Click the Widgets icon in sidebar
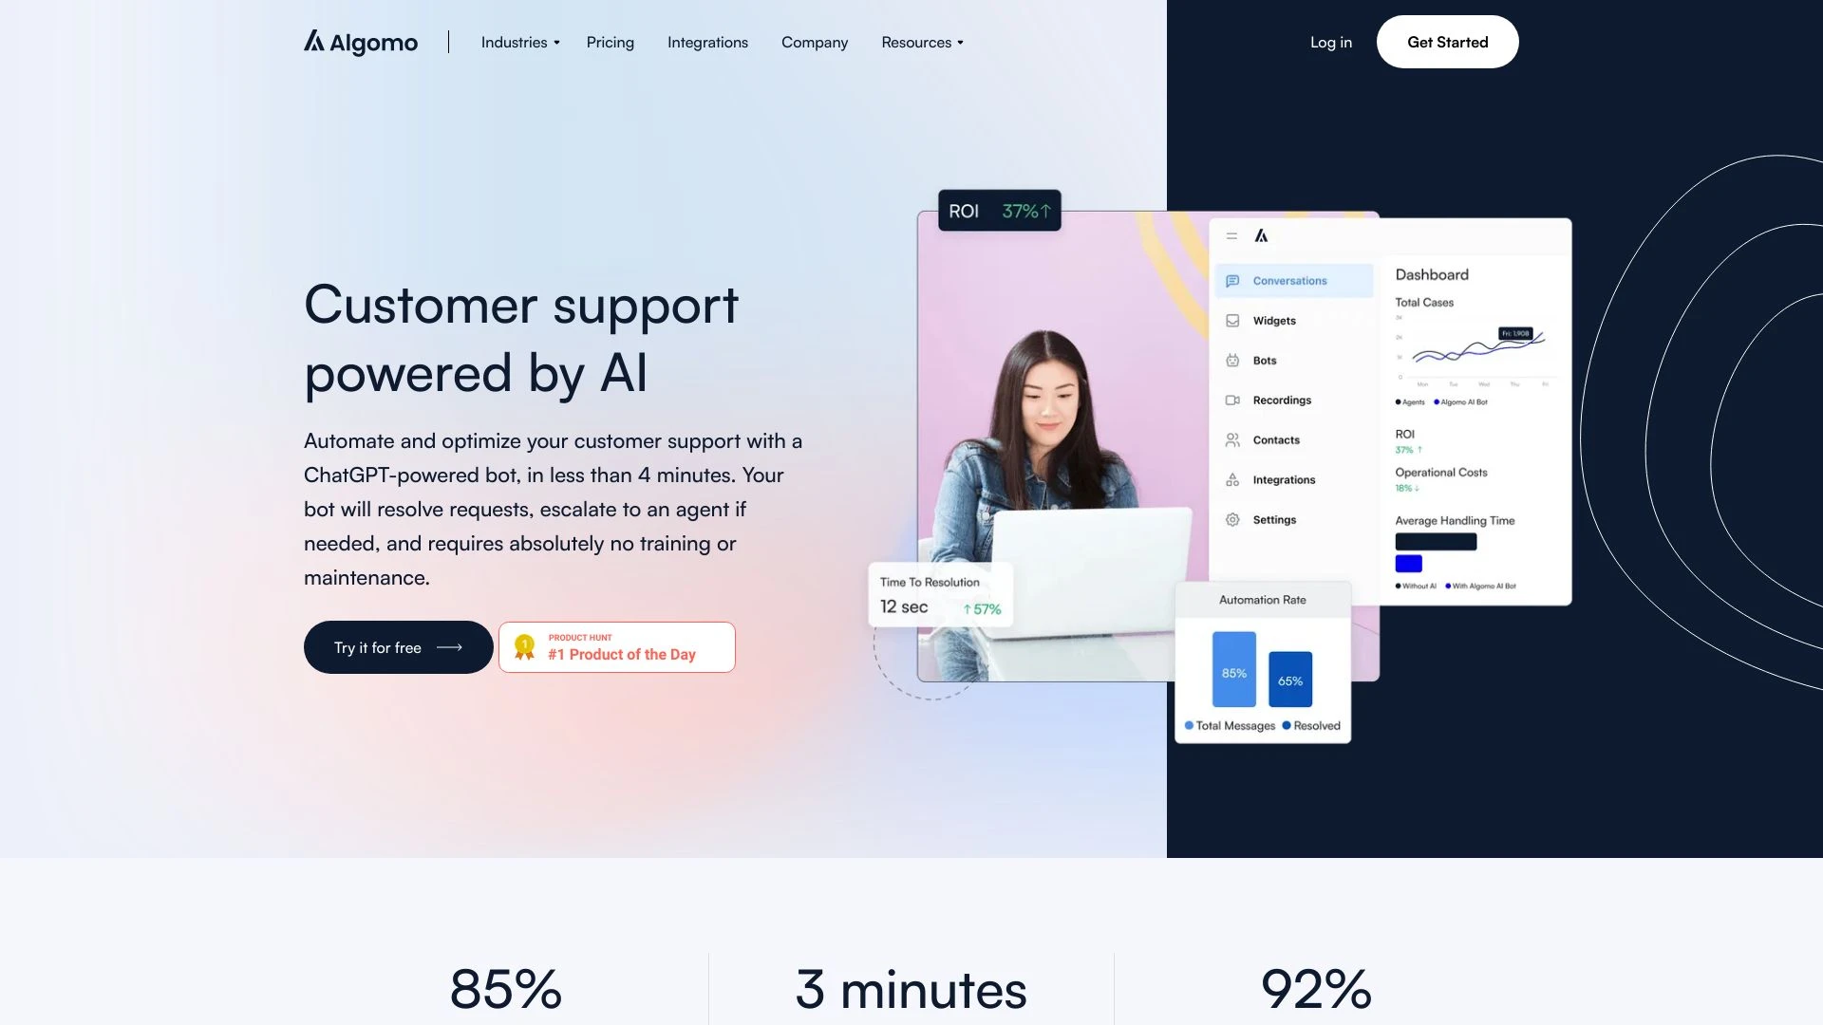The width and height of the screenshot is (1823, 1025). 1233,321
